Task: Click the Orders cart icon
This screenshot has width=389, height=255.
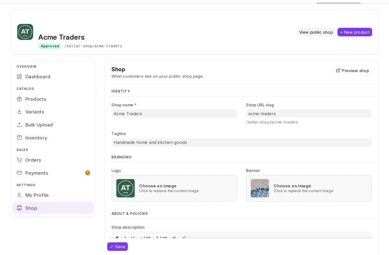Action: [19, 160]
